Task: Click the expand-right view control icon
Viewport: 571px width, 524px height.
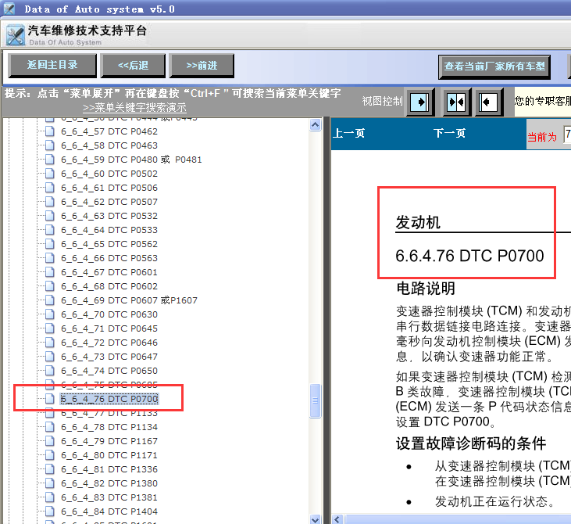Action: pos(420,102)
